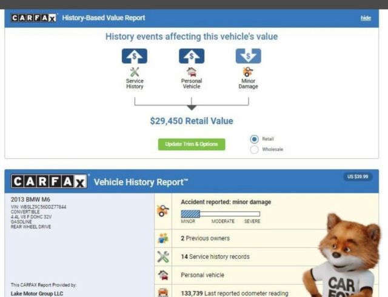Viewport: 388px width, 297px height.
Task: Click the wrench and screwdriver Service History icon
Action: [135, 72]
